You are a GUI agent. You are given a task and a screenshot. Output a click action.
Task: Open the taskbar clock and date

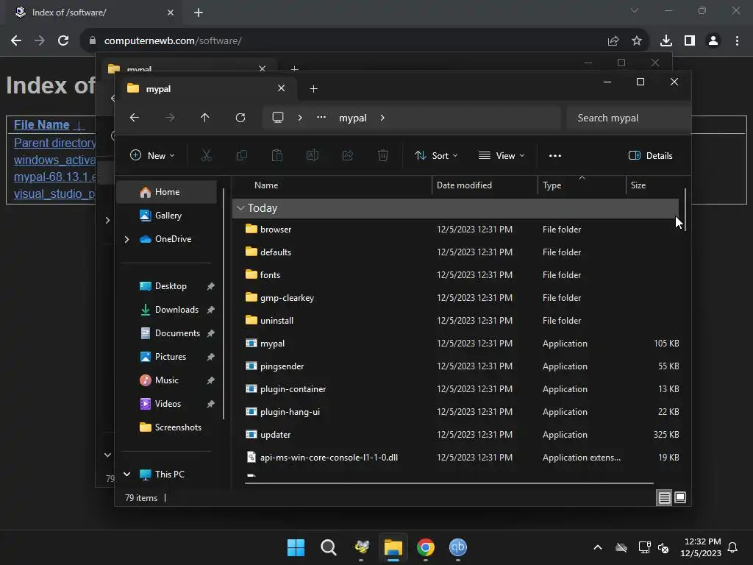701,547
